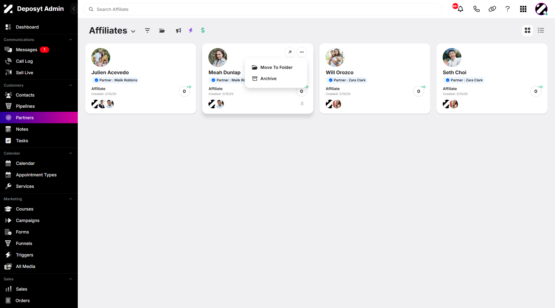Collapse the Communications section
The width and height of the screenshot is (555, 308).
point(71,40)
